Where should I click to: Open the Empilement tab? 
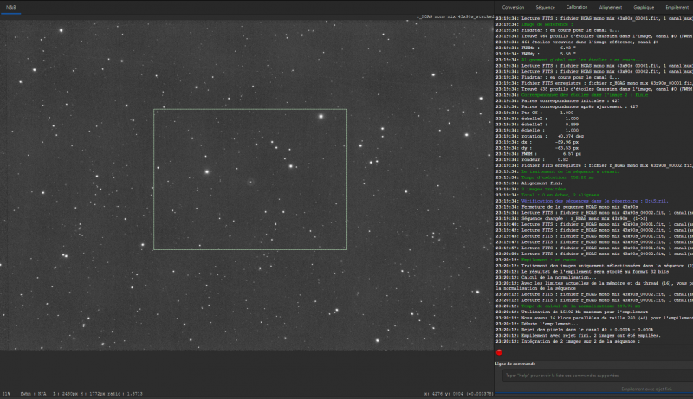(677, 8)
